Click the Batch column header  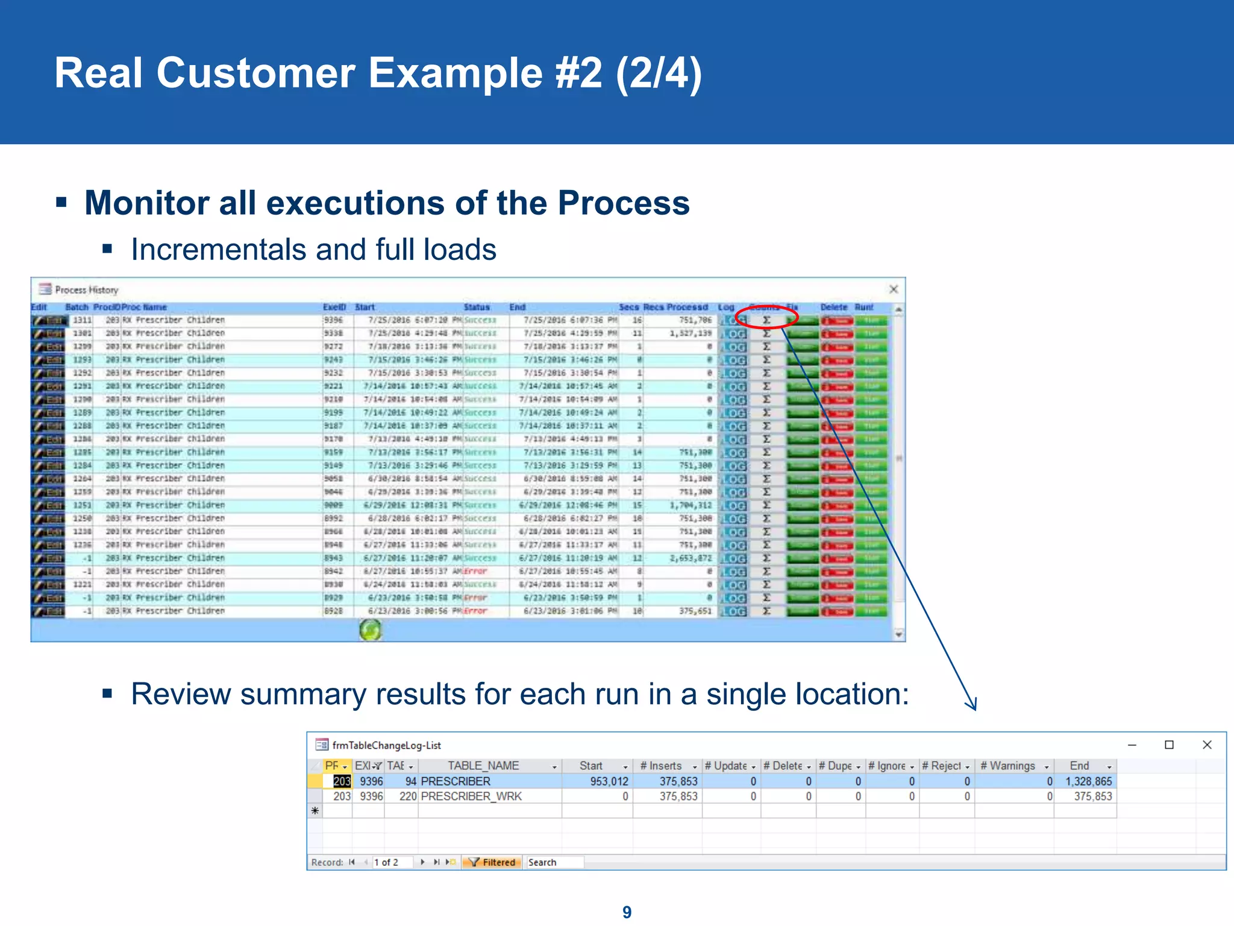coord(77,307)
